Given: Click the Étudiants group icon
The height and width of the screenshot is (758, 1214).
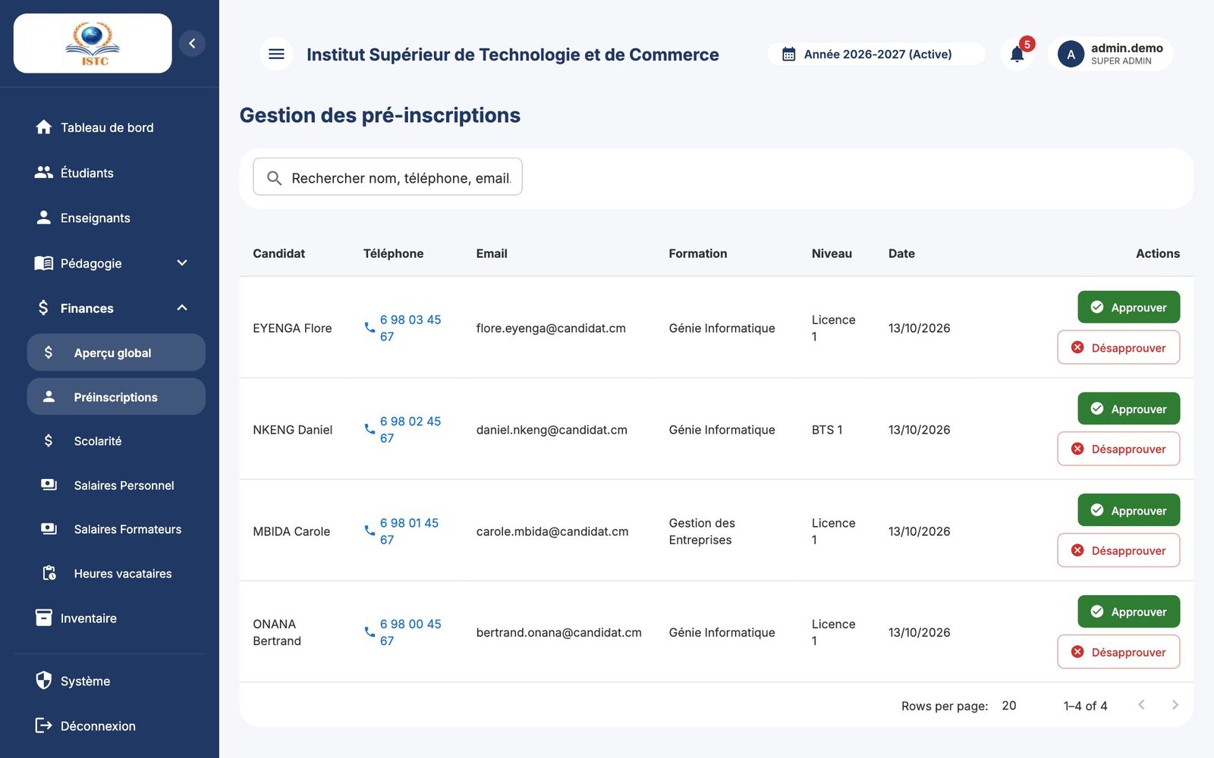Looking at the screenshot, I should click(44, 172).
